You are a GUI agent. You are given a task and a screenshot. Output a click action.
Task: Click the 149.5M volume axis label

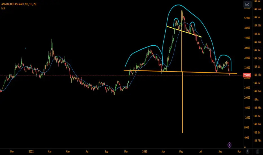[x=257, y=17]
